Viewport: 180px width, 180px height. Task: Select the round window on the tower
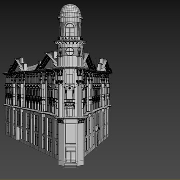(x=70, y=51)
